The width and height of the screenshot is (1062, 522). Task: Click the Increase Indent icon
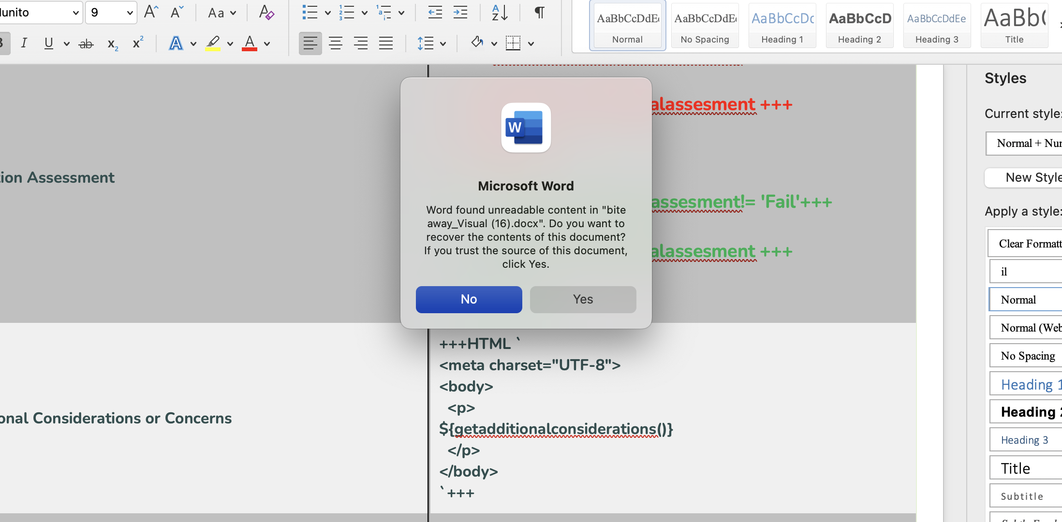tap(460, 13)
